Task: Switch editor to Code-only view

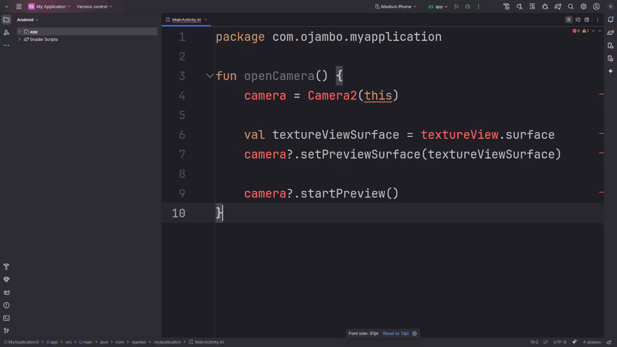Action: tap(569, 20)
